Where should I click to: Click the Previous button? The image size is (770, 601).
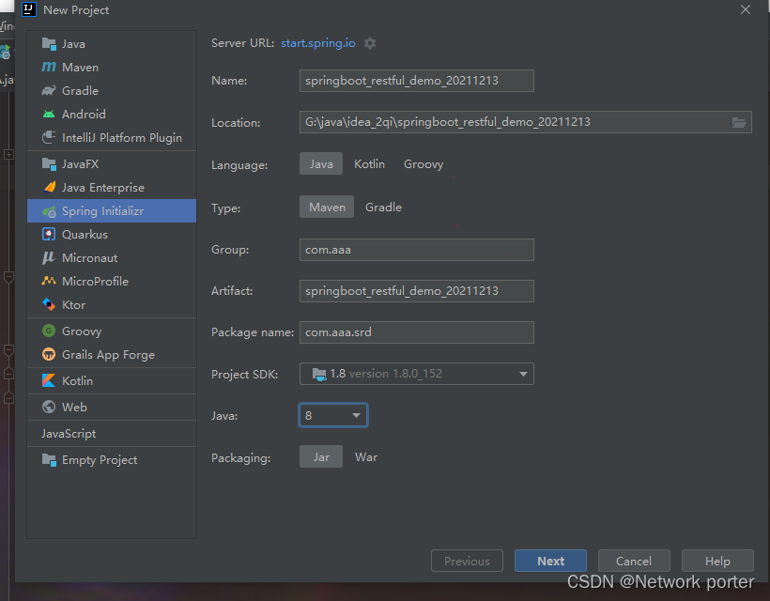point(467,561)
